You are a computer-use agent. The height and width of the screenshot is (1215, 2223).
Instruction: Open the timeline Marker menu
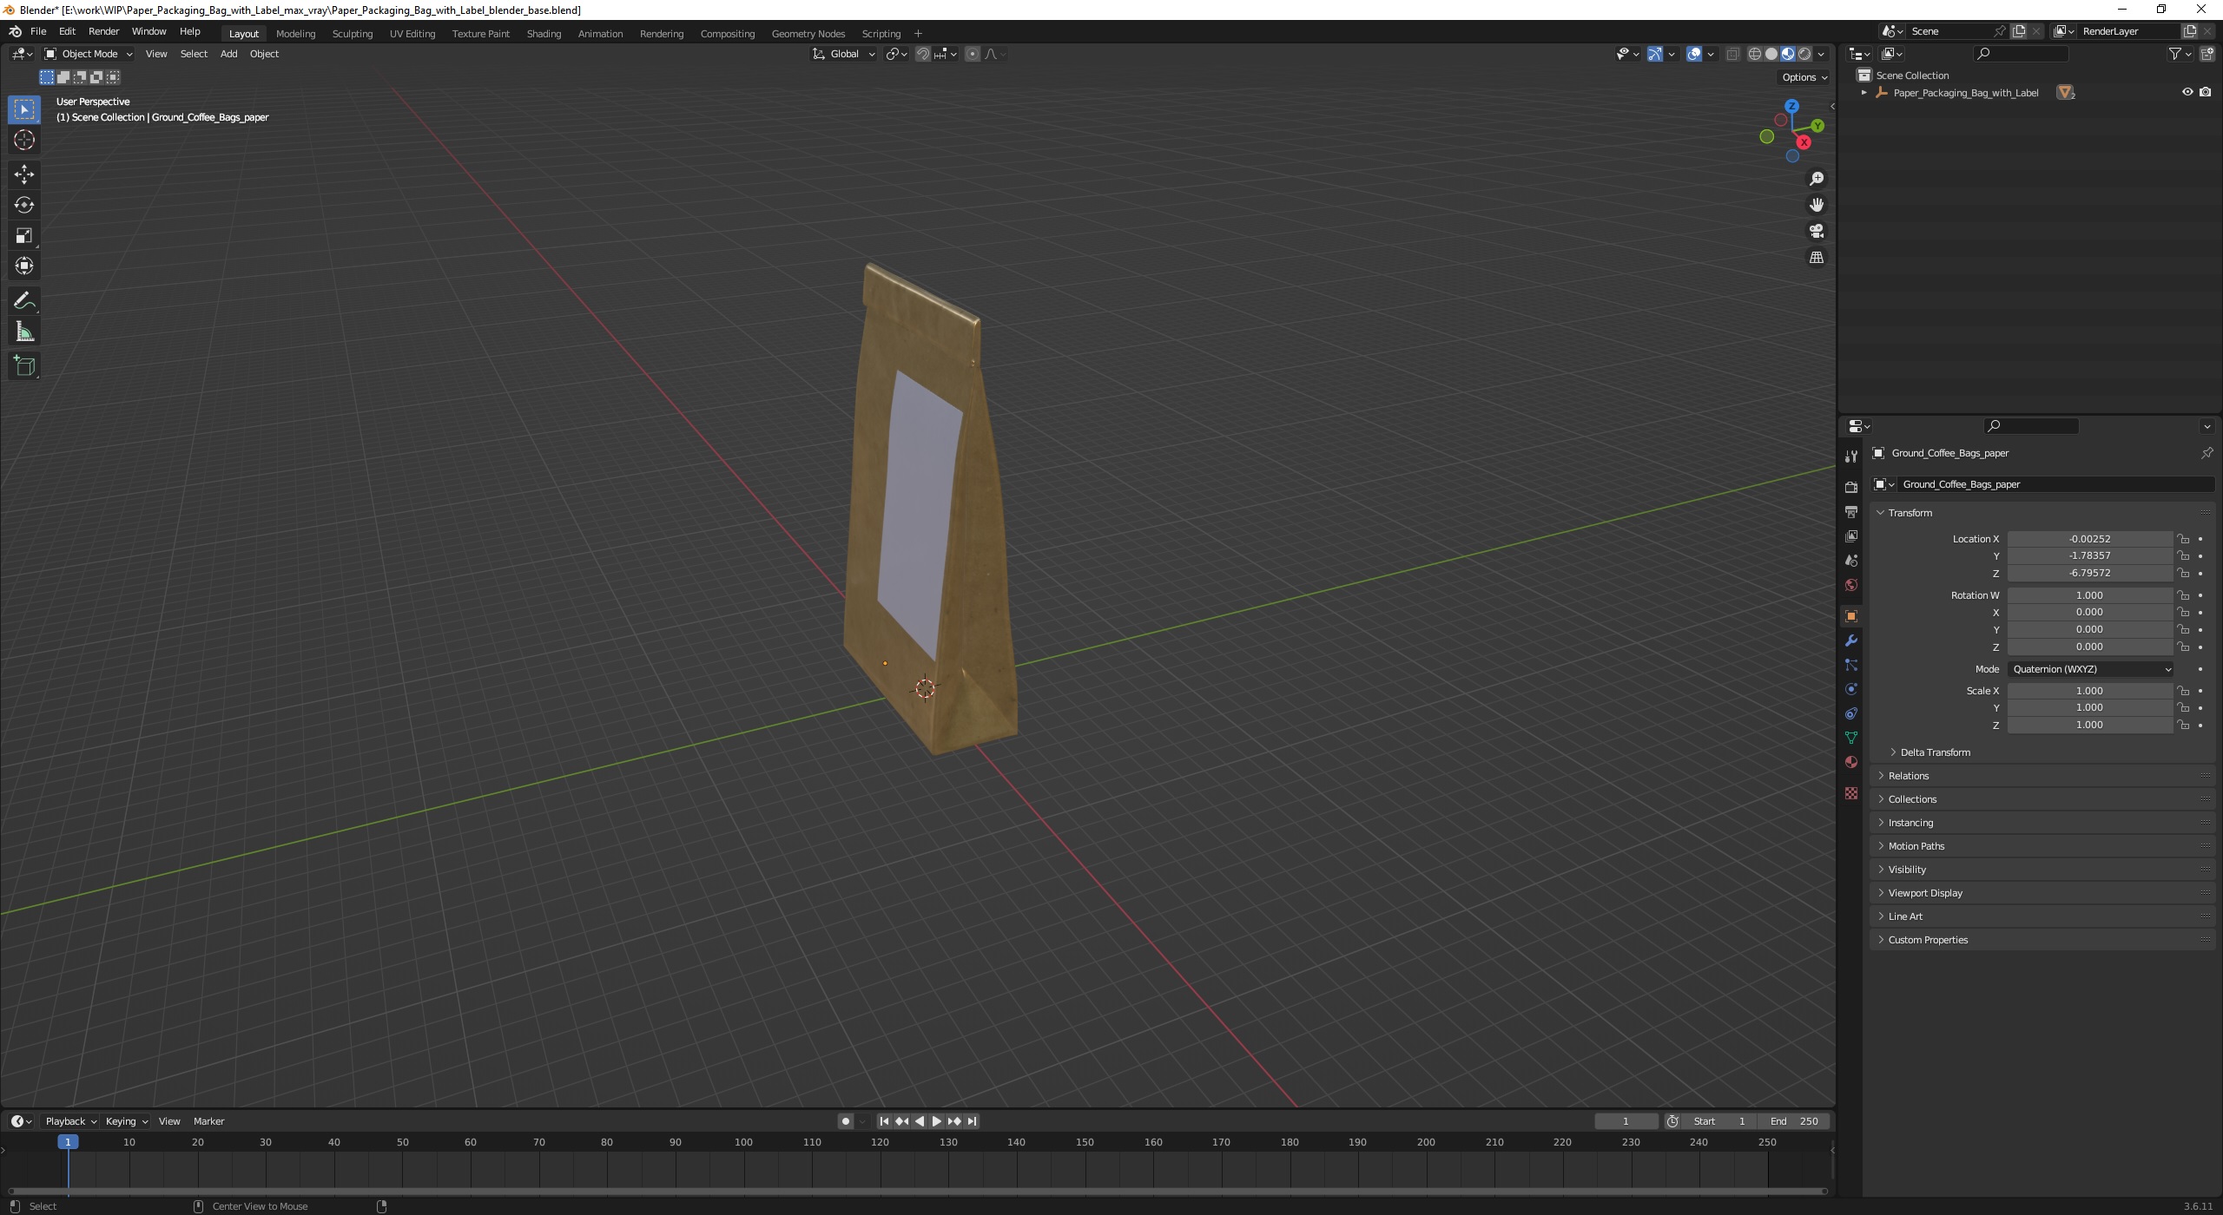[x=208, y=1121]
